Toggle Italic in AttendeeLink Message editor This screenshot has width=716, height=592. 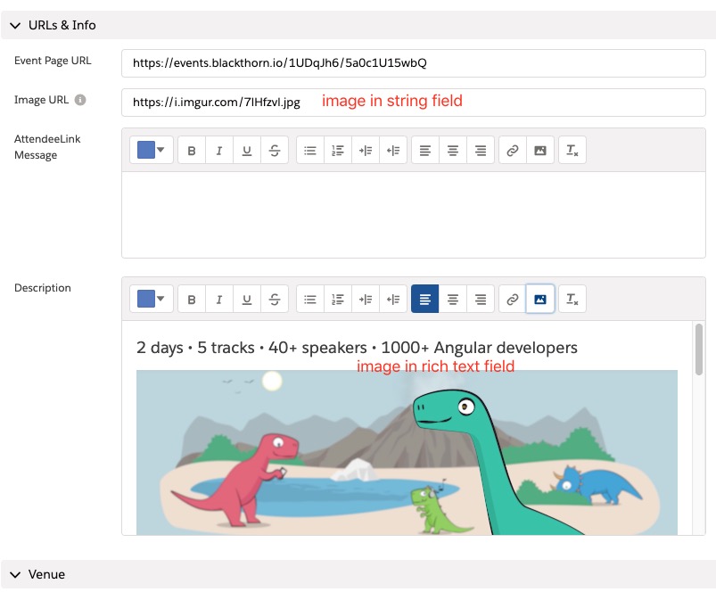[219, 150]
